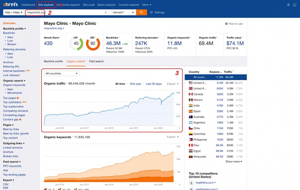This screenshot has height=190, width=300.
Task: Open the http + https protocol dropdown
Action: click(14, 13)
